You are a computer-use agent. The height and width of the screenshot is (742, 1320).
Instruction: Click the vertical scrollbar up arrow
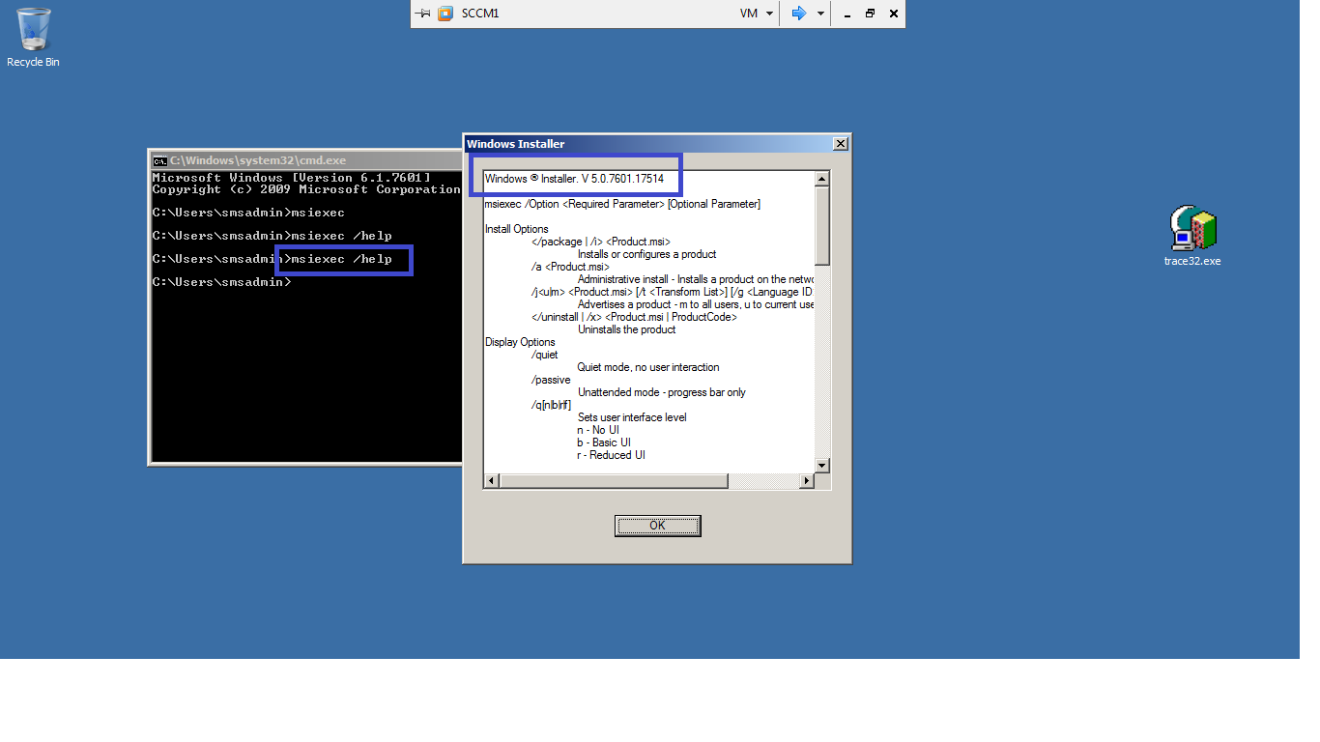tap(822, 179)
